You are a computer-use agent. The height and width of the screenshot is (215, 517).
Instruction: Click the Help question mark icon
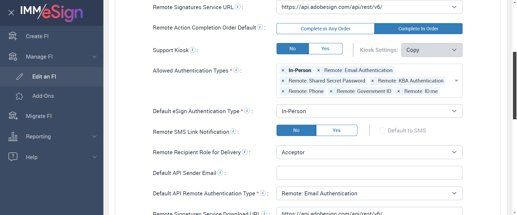[13, 157]
